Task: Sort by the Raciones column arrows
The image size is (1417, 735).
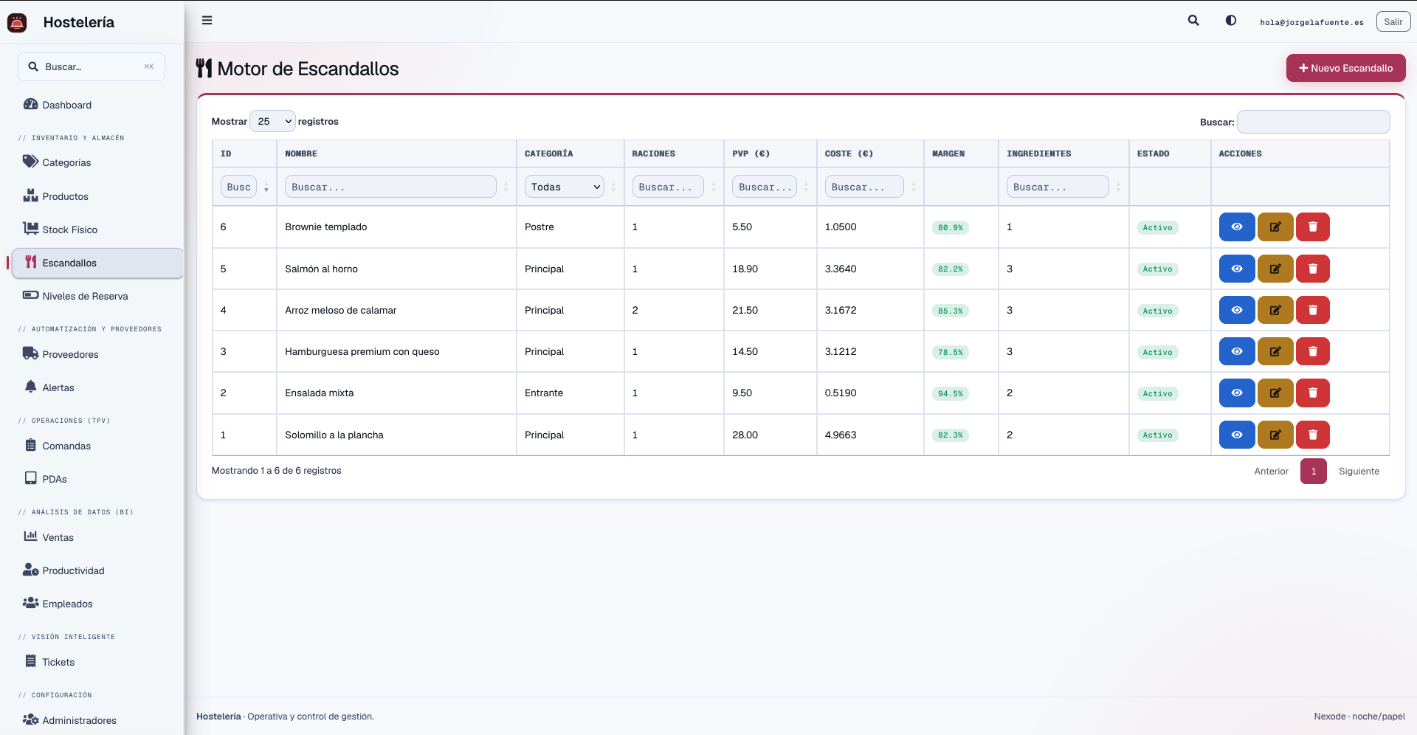Action: pos(714,187)
